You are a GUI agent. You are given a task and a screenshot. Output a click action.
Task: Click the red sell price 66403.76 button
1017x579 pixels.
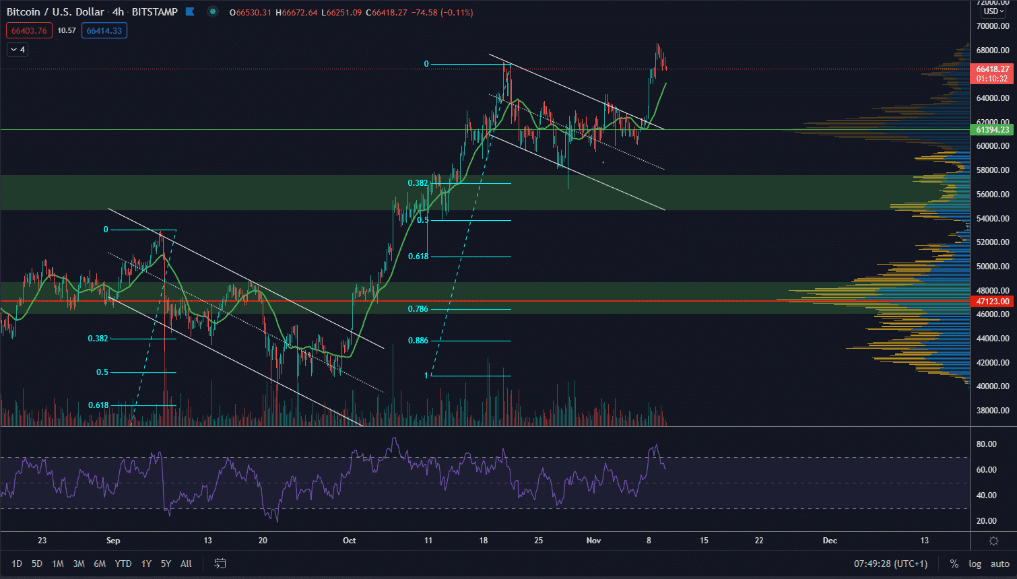(x=29, y=31)
